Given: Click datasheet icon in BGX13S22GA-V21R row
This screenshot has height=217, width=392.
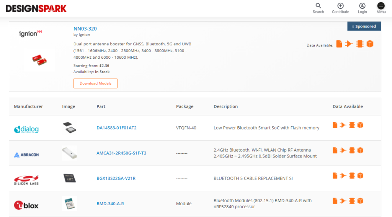Looking at the screenshot, I should 335,176.
